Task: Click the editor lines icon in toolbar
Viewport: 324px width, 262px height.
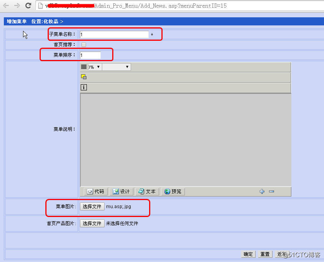Action: (84, 67)
